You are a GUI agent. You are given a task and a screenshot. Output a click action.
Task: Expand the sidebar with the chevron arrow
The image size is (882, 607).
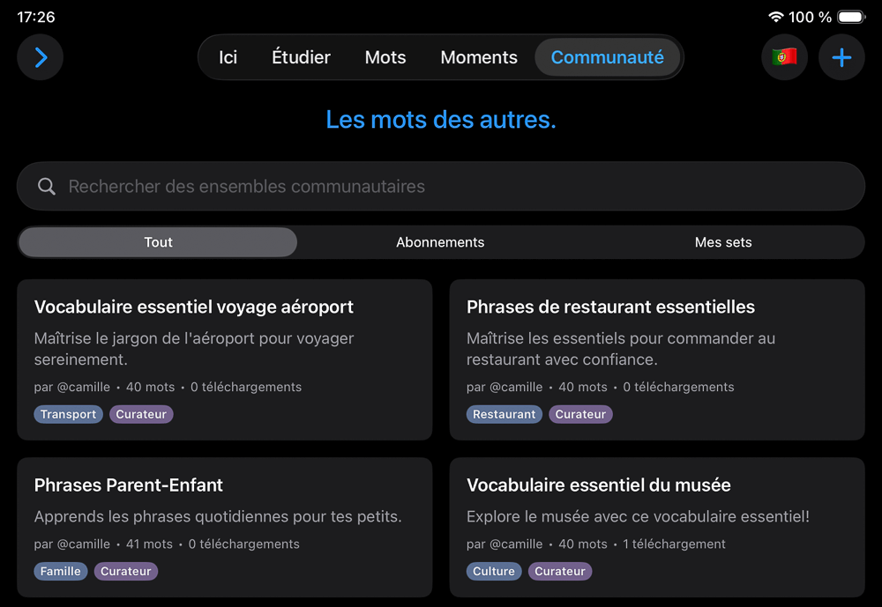41,58
